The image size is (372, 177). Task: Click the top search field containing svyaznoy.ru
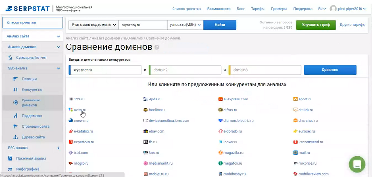tap(143, 25)
